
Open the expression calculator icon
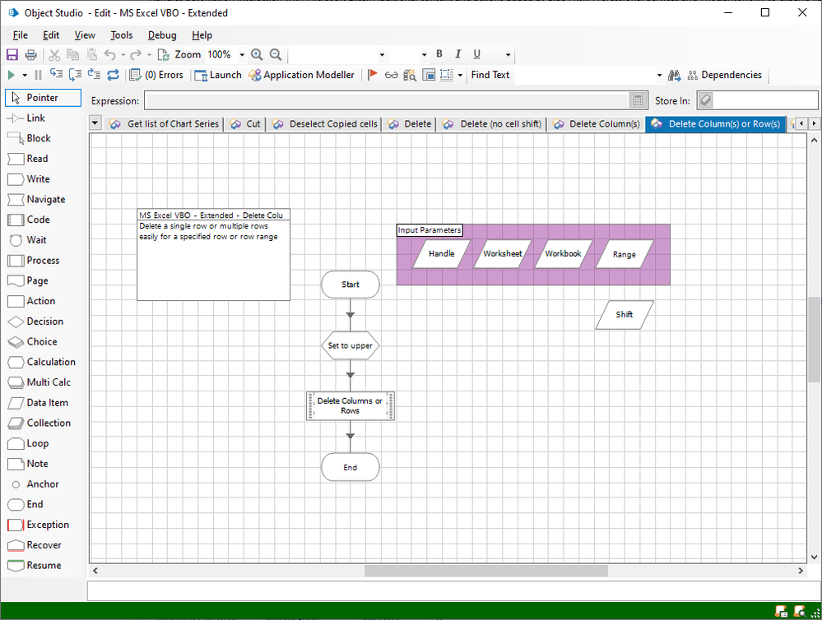[x=638, y=100]
